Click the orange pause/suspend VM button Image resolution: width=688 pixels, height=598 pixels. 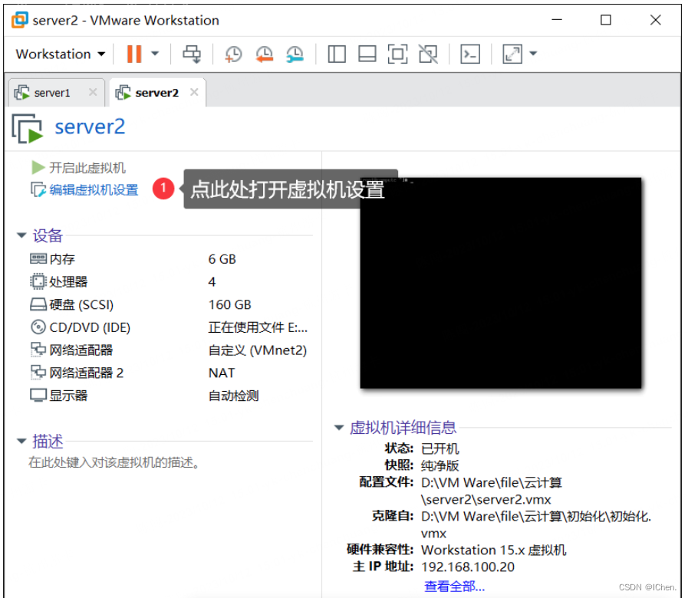click(134, 54)
